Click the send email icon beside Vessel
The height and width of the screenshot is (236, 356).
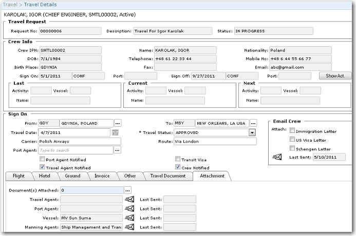coord(129,218)
